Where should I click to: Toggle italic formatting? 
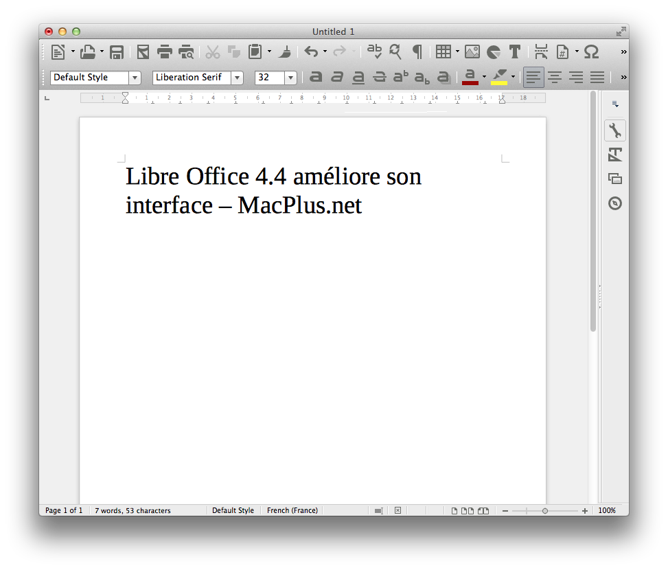click(x=337, y=77)
